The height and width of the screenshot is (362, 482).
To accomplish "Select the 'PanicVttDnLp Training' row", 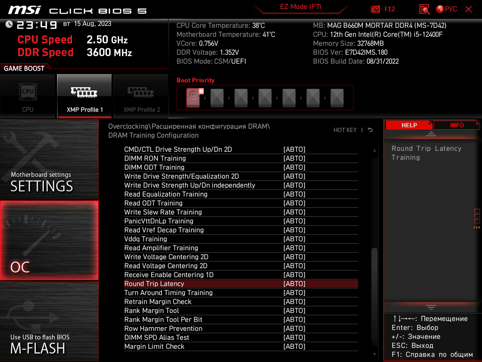I will click(241, 221).
